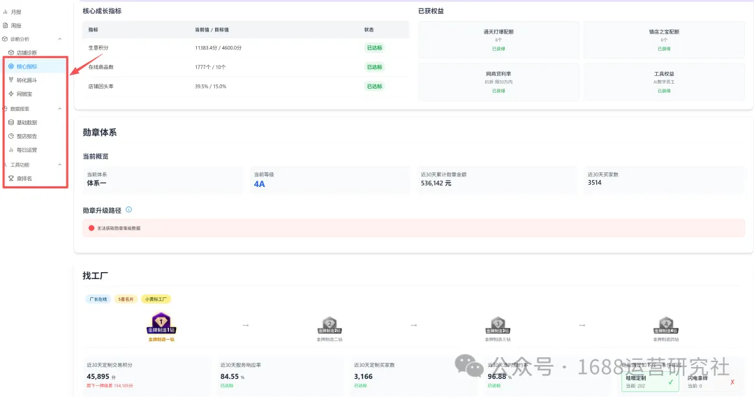Click the 84.55 % response rate
The image size is (754, 397).
(232, 376)
